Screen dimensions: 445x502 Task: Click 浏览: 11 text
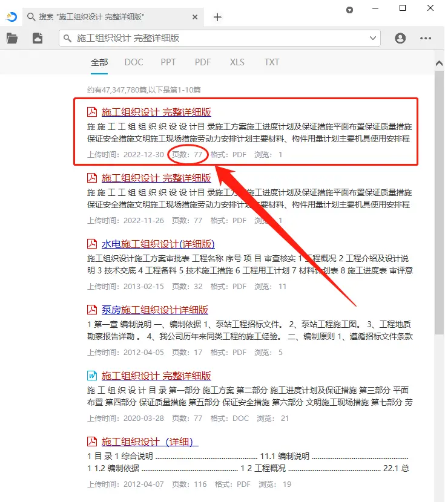coord(270,287)
